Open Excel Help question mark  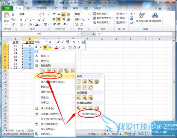tap(160, 8)
